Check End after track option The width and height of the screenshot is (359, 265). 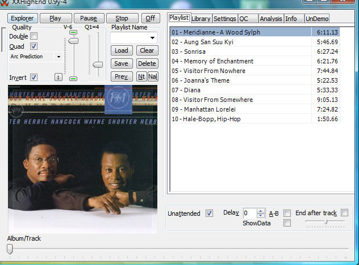click(345, 212)
